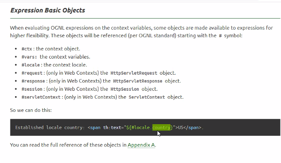
Task: Click 'Established locale country:' in code block
Action: coord(50,128)
